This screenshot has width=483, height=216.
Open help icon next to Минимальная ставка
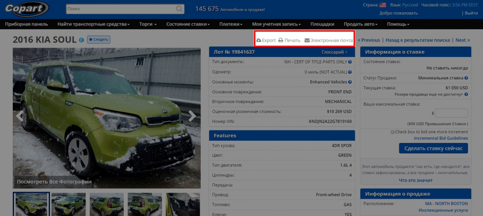pyautogui.click(x=466, y=78)
